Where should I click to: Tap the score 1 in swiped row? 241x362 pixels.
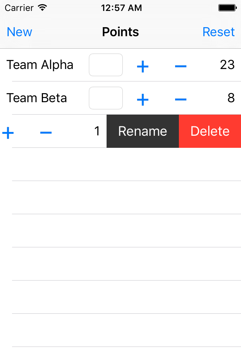97,131
